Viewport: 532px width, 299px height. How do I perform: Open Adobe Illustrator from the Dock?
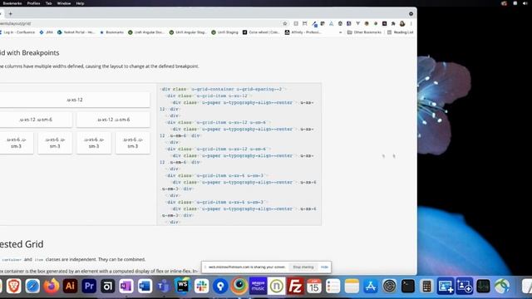[70, 287]
